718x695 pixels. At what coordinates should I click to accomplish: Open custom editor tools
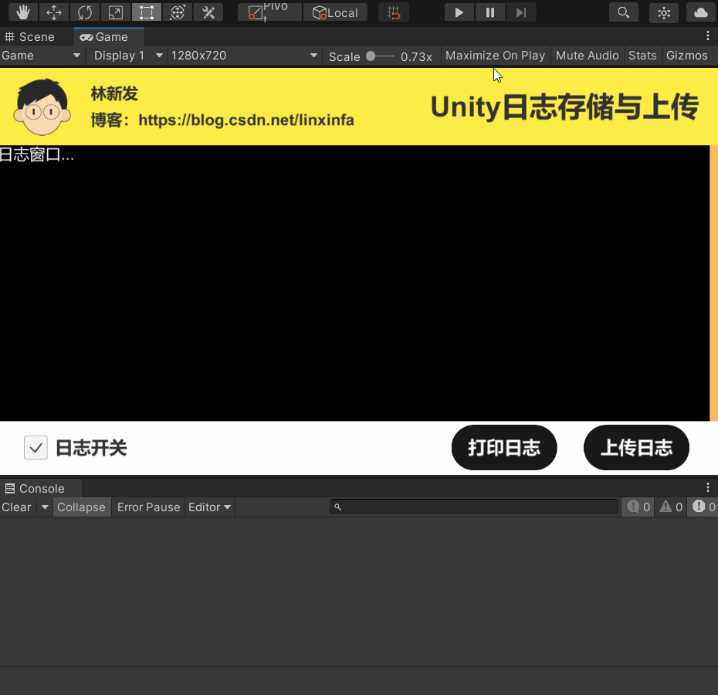click(208, 12)
